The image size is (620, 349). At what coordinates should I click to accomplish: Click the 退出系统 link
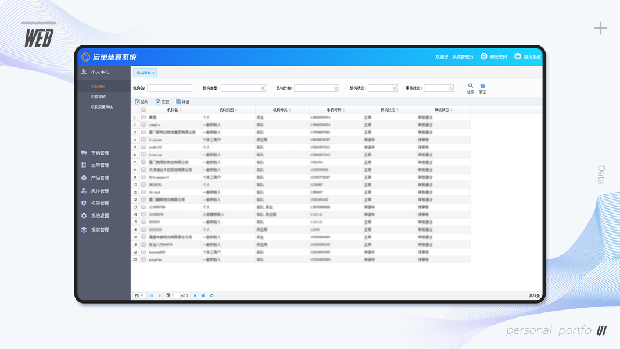532,57
